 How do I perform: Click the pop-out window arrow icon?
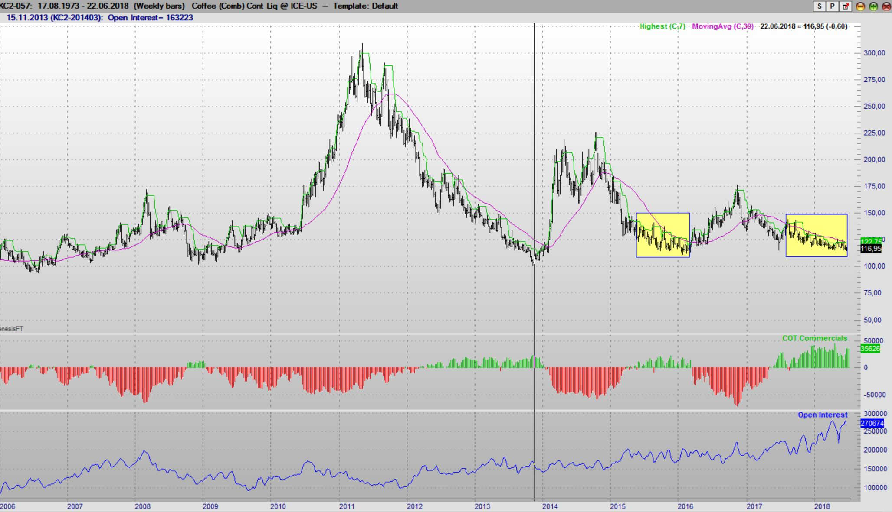pyautogui.click(x=846, y=6)
